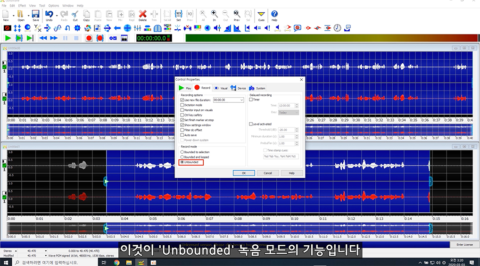Click the green Play button
The image size is (480, 266).
(x=8, y=38)
